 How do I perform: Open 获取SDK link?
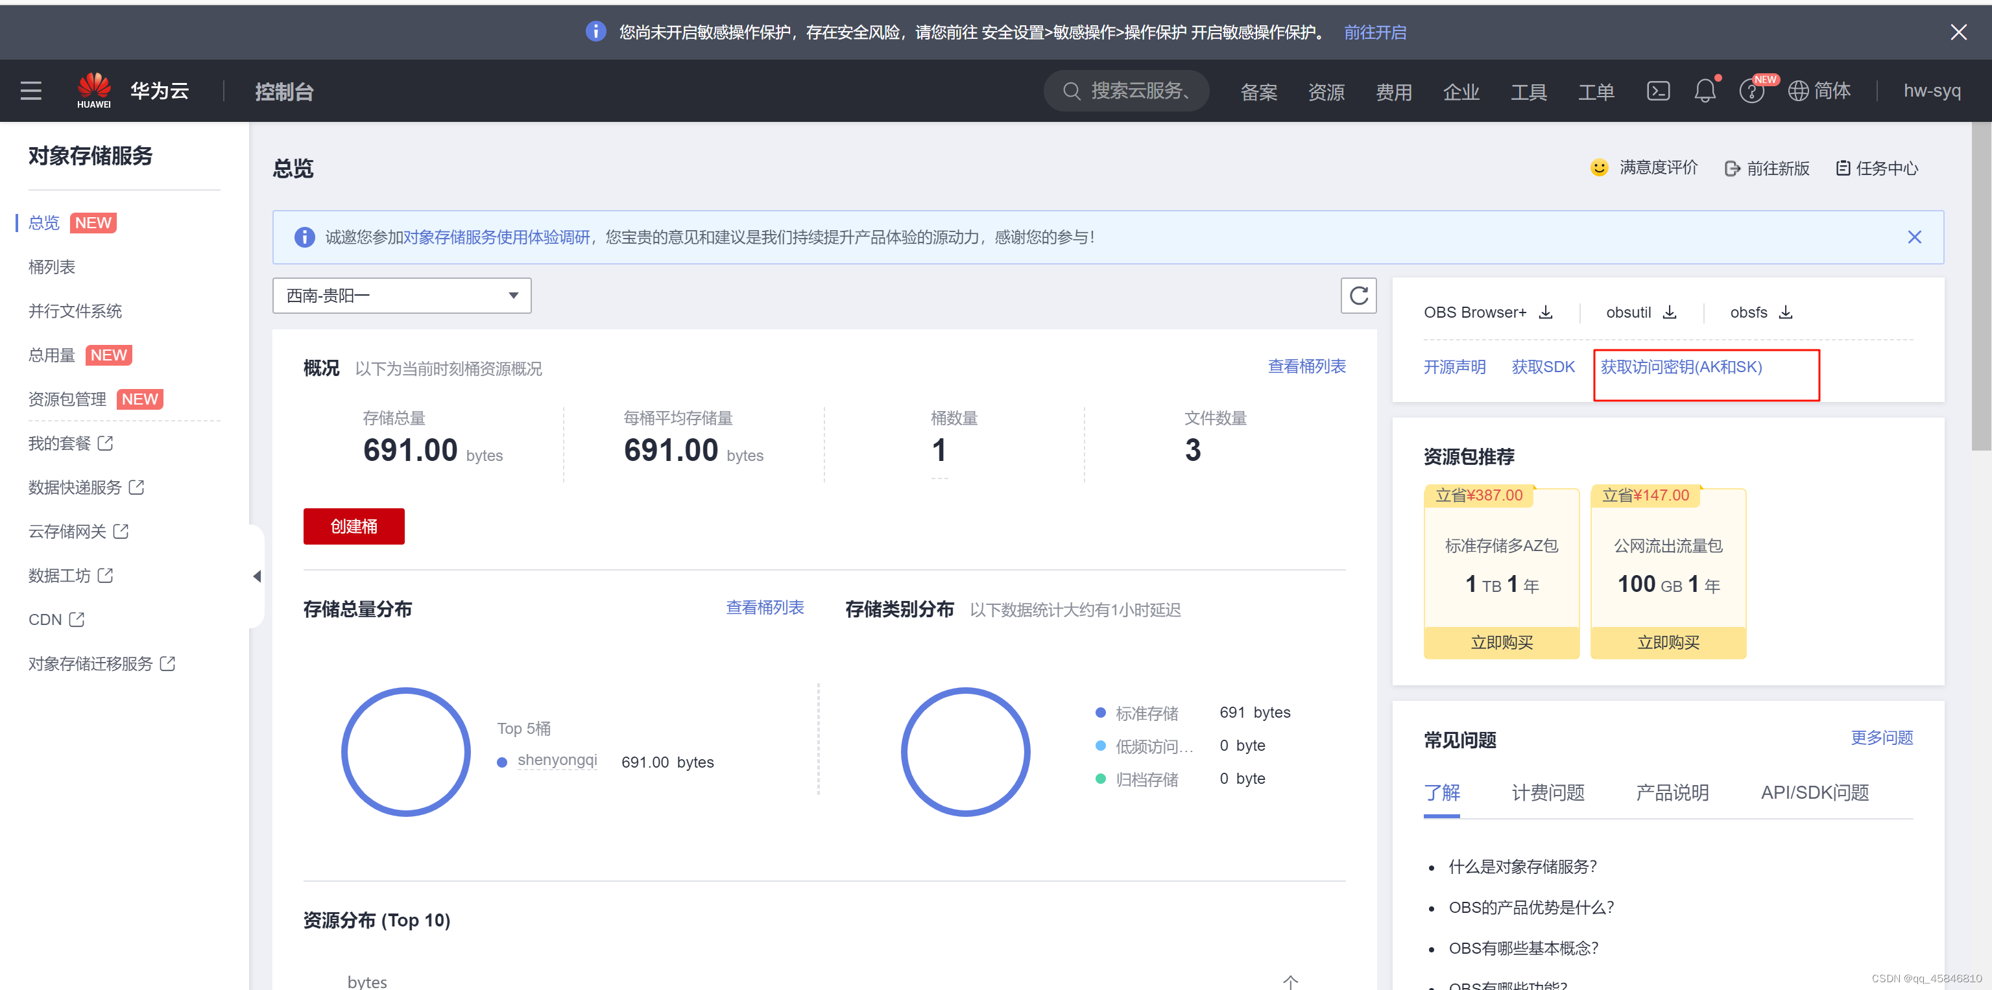tap(1542, 367)
